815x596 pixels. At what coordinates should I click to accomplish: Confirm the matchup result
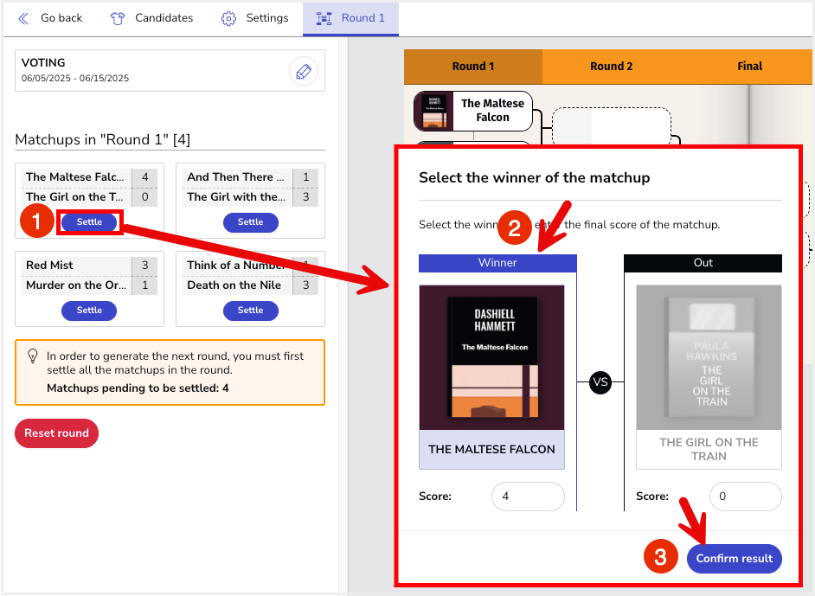click(735, 559)
